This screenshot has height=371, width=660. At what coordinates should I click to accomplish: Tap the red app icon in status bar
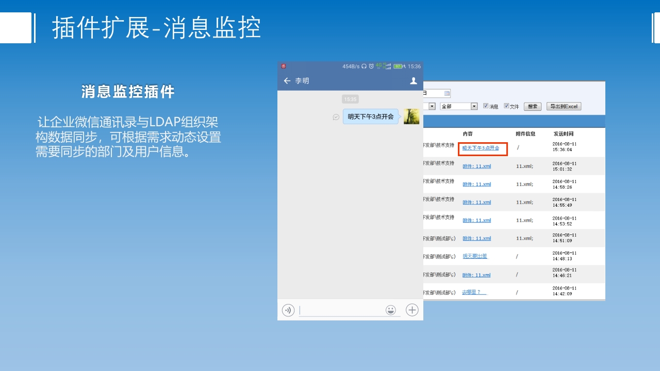(x=283, y=66)
